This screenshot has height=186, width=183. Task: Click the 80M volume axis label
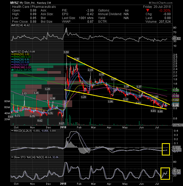point(7,101)
